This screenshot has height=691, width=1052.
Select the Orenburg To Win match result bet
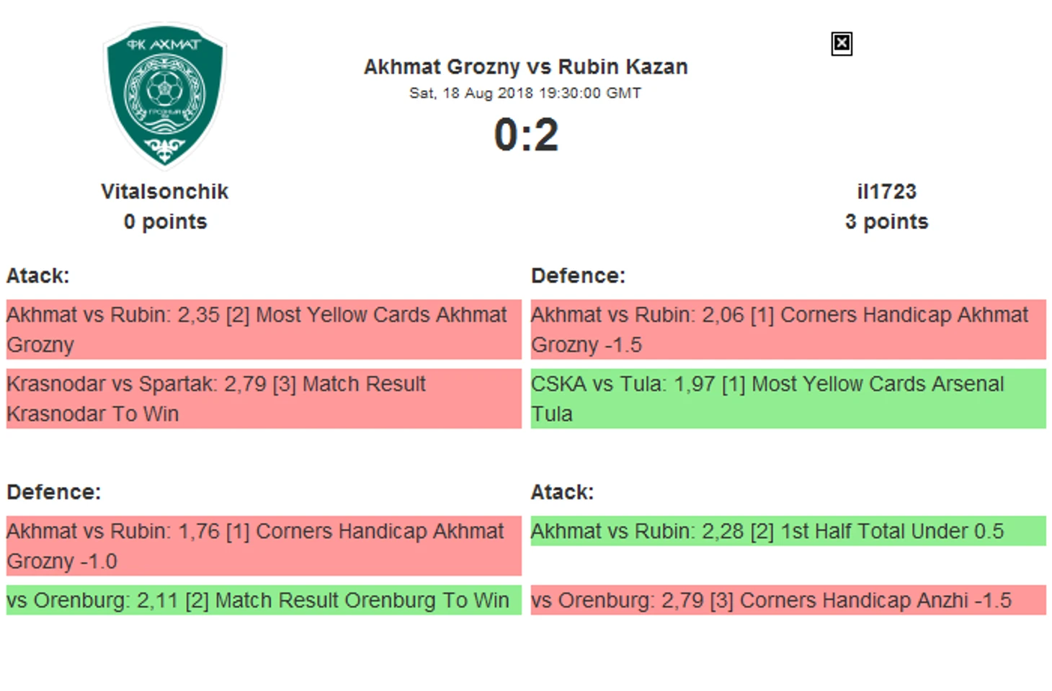[x=264, y=600]
